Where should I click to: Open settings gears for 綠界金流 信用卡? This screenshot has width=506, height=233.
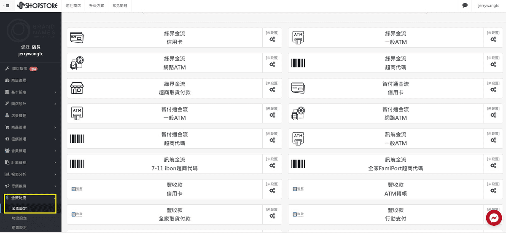point(272,39)
